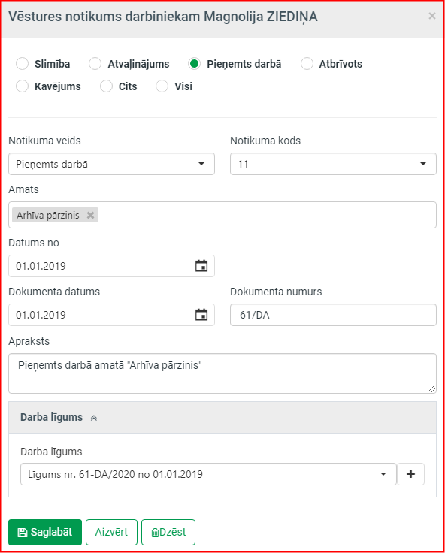Select the Visi radio button

(162, 86)
